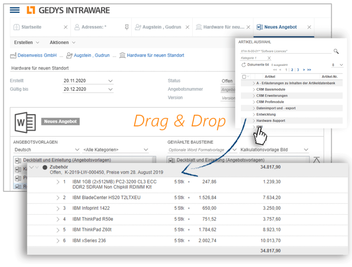Go to next page of articles

point(304,70)
